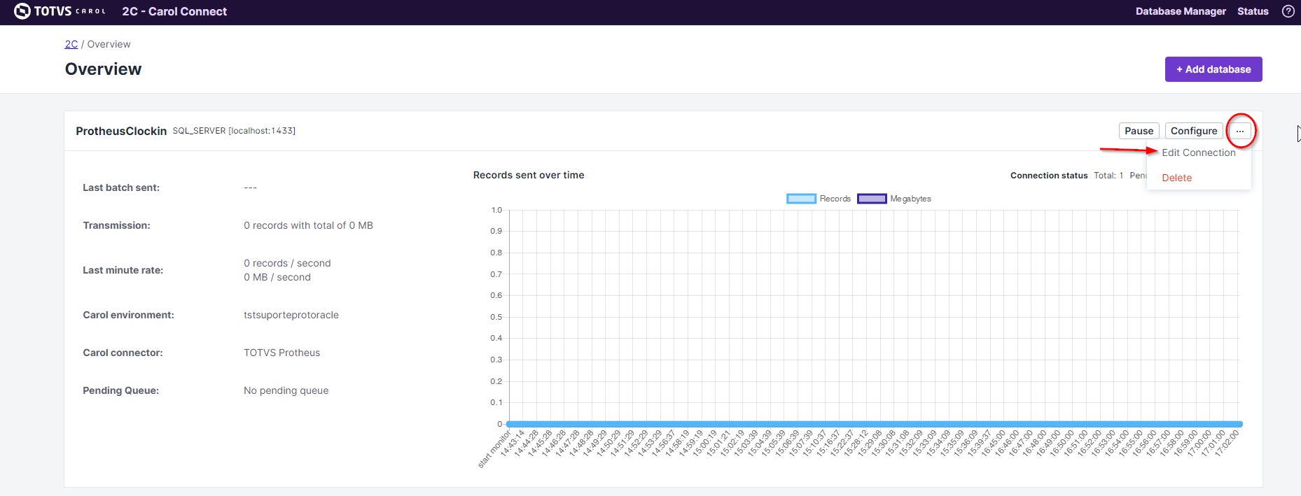This screenshot has width=1301, height=496.
Task: Open the three-dots more options menu
Action: click(1239, 131)
